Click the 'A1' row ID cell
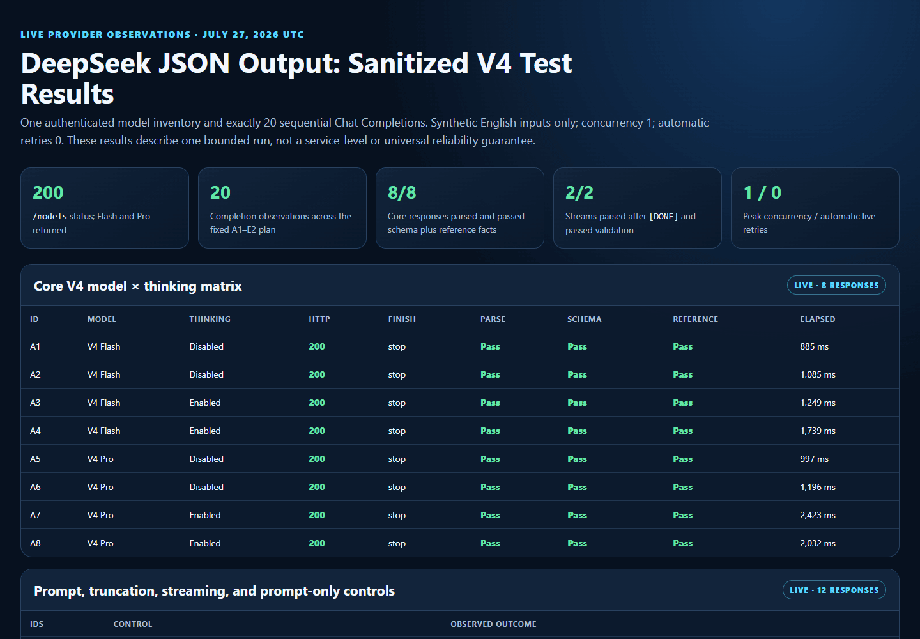The image size is (920, 639). coord(35,346)
